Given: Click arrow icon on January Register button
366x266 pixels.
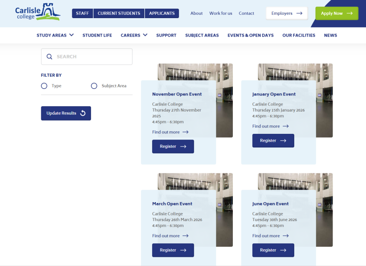Looking at the screenshot, I should [x=283, y=141].
